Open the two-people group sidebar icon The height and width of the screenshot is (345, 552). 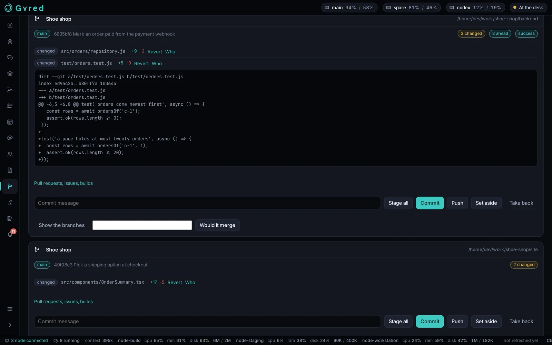pyautogui.click(x=10, y=154)
